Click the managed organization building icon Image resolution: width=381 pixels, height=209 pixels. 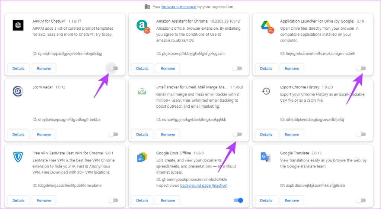(147, 7)
